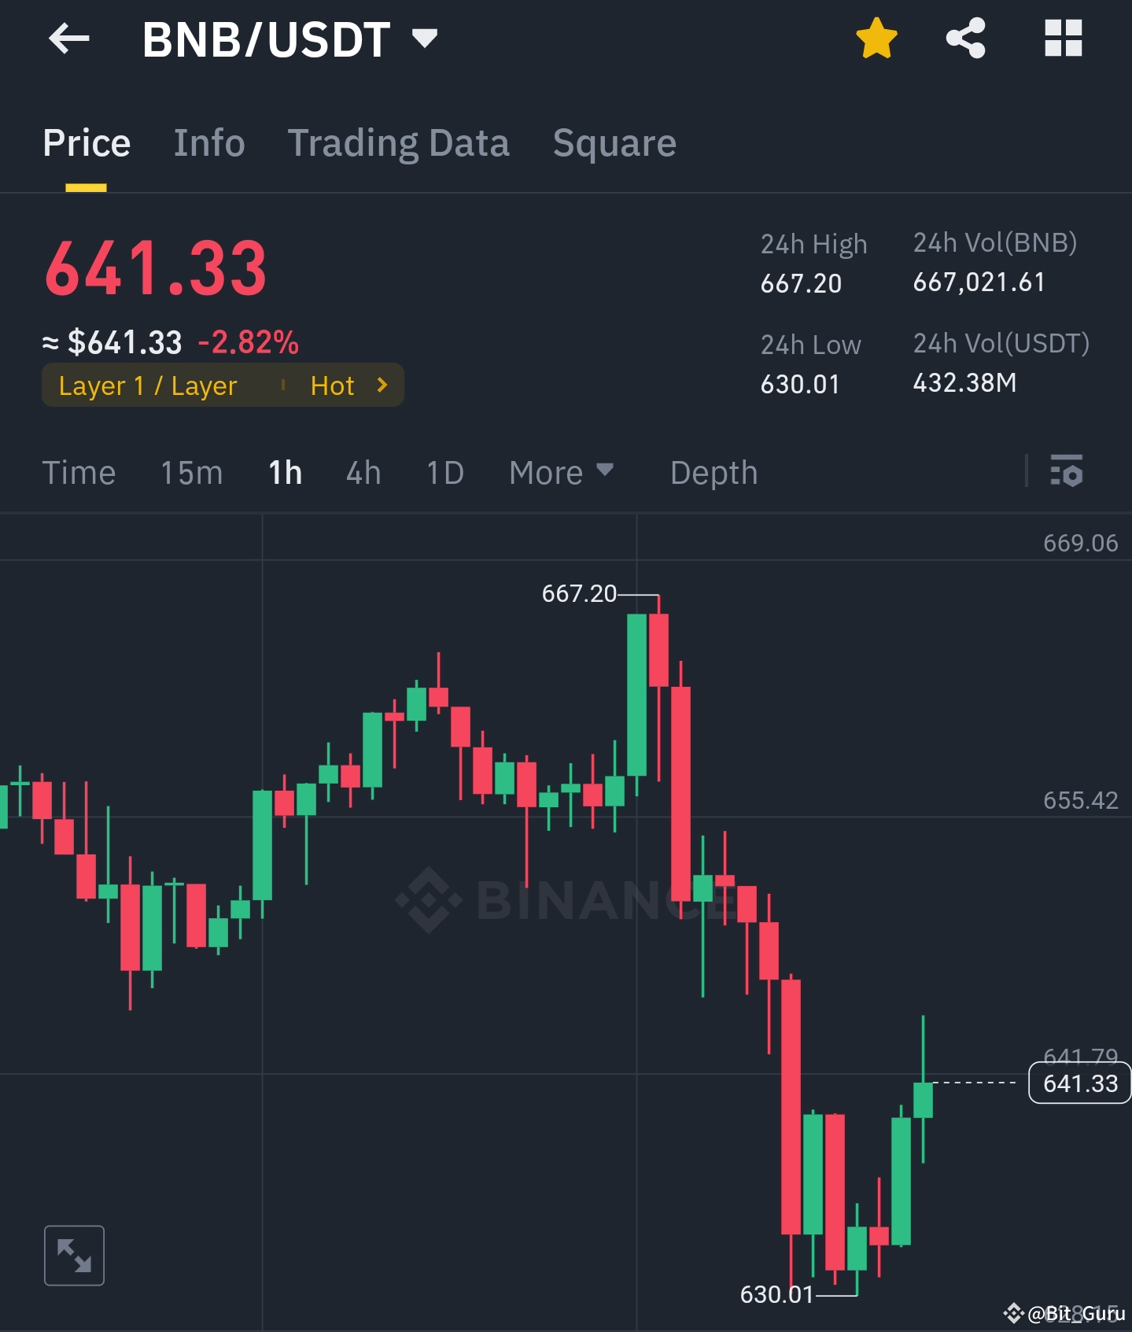Open the chart settings icon
The image size is (1132, 1332).
[1068, 472]
